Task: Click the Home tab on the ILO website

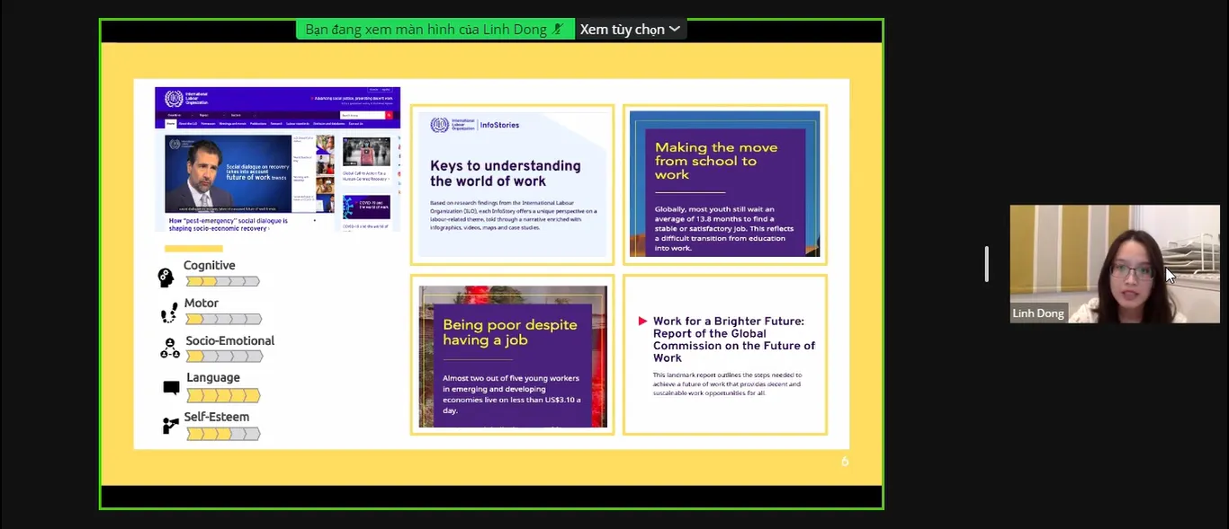Action: (170, 123)
